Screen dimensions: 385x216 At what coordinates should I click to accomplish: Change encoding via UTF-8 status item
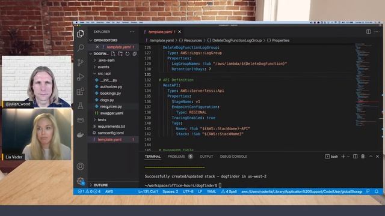pos(188,191)
